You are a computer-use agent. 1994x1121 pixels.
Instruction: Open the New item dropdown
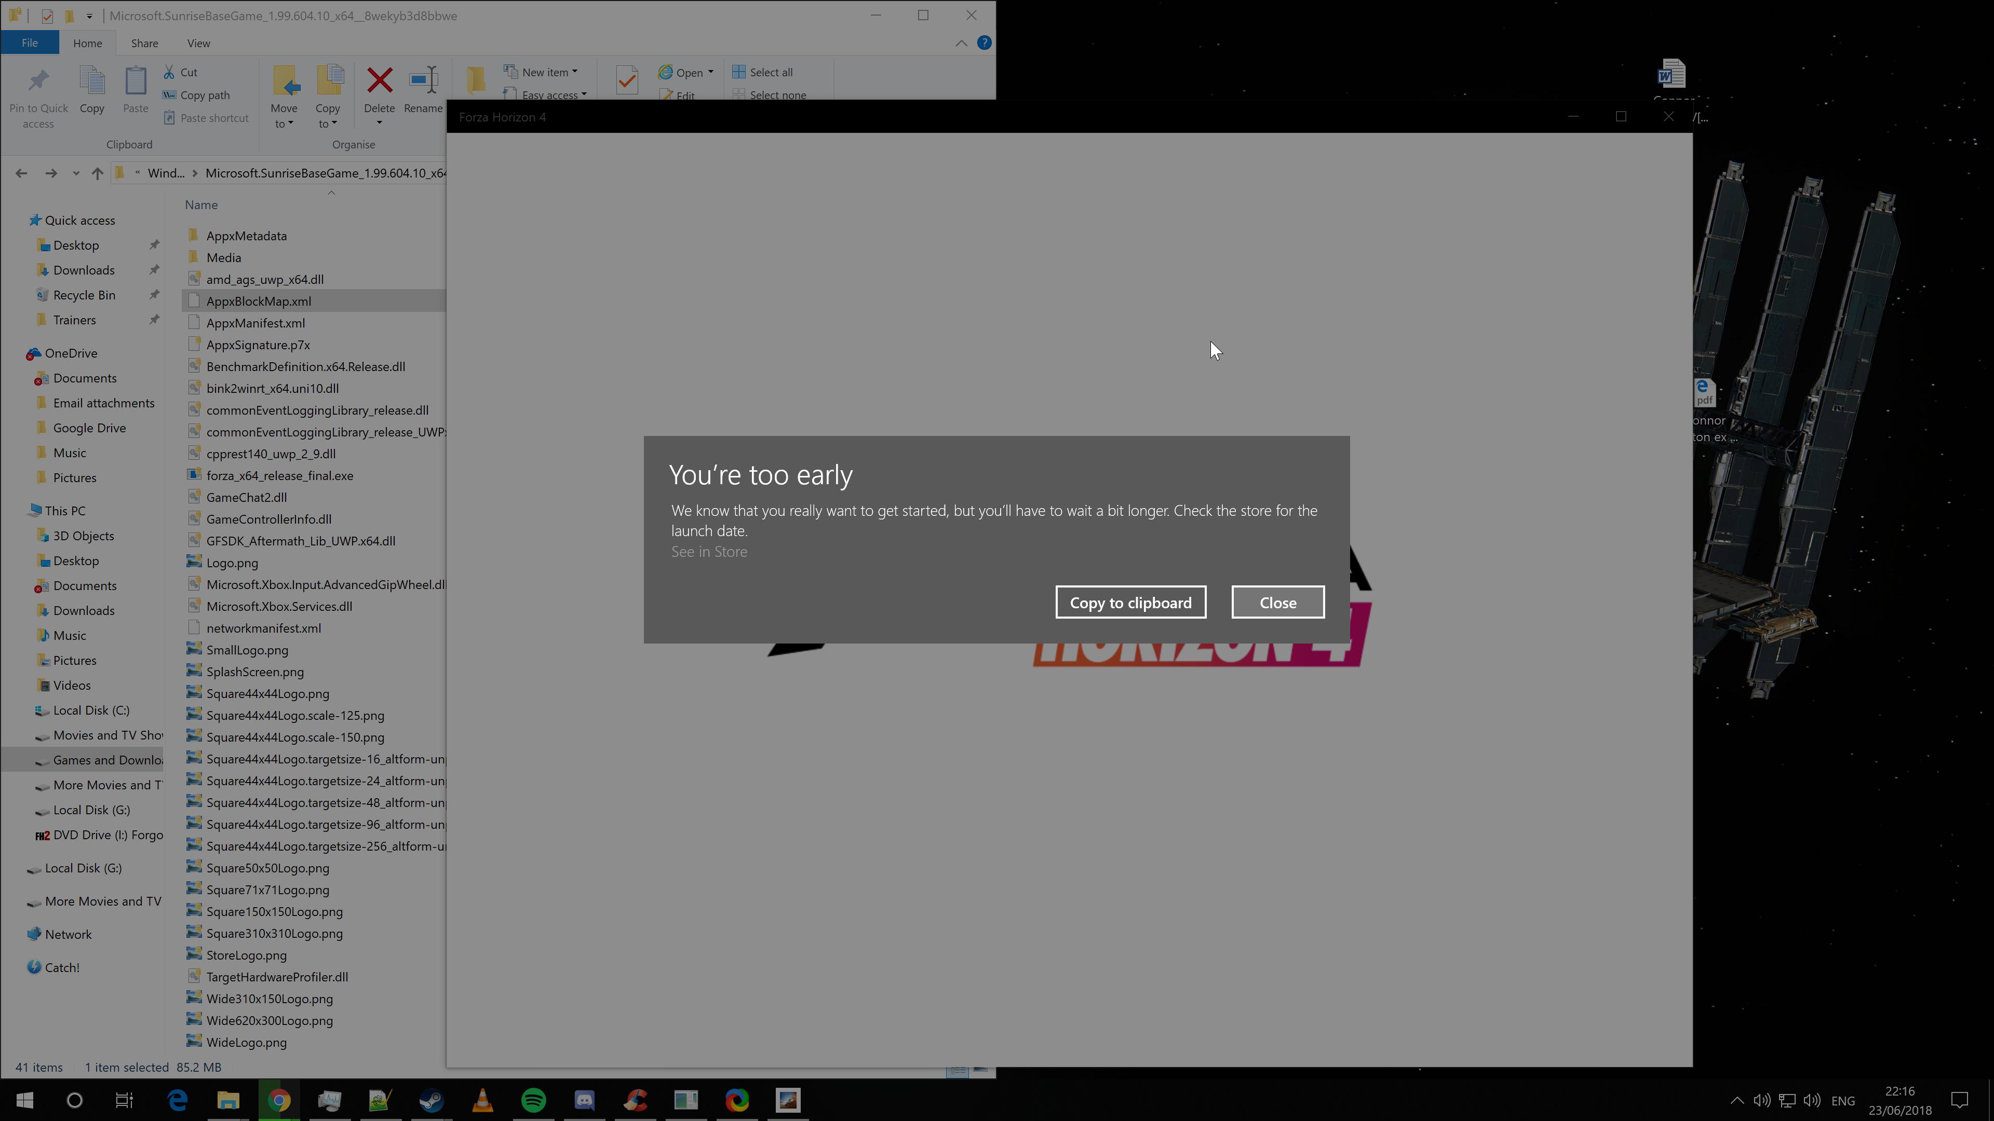click(x=541, y=72)
